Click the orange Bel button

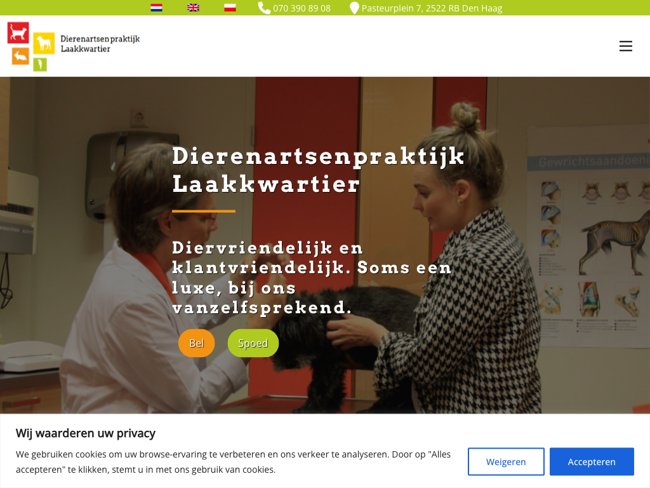click(197, 343)
